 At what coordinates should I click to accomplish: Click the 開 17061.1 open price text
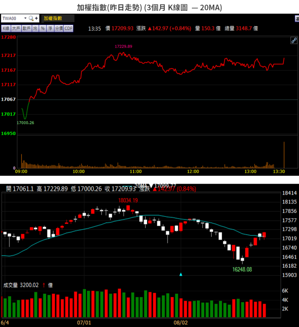click(x=20, y=189)
